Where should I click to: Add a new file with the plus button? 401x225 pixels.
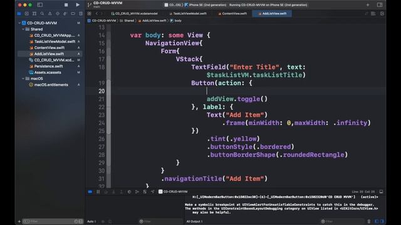pyautogui.click(x=19, y=221)
